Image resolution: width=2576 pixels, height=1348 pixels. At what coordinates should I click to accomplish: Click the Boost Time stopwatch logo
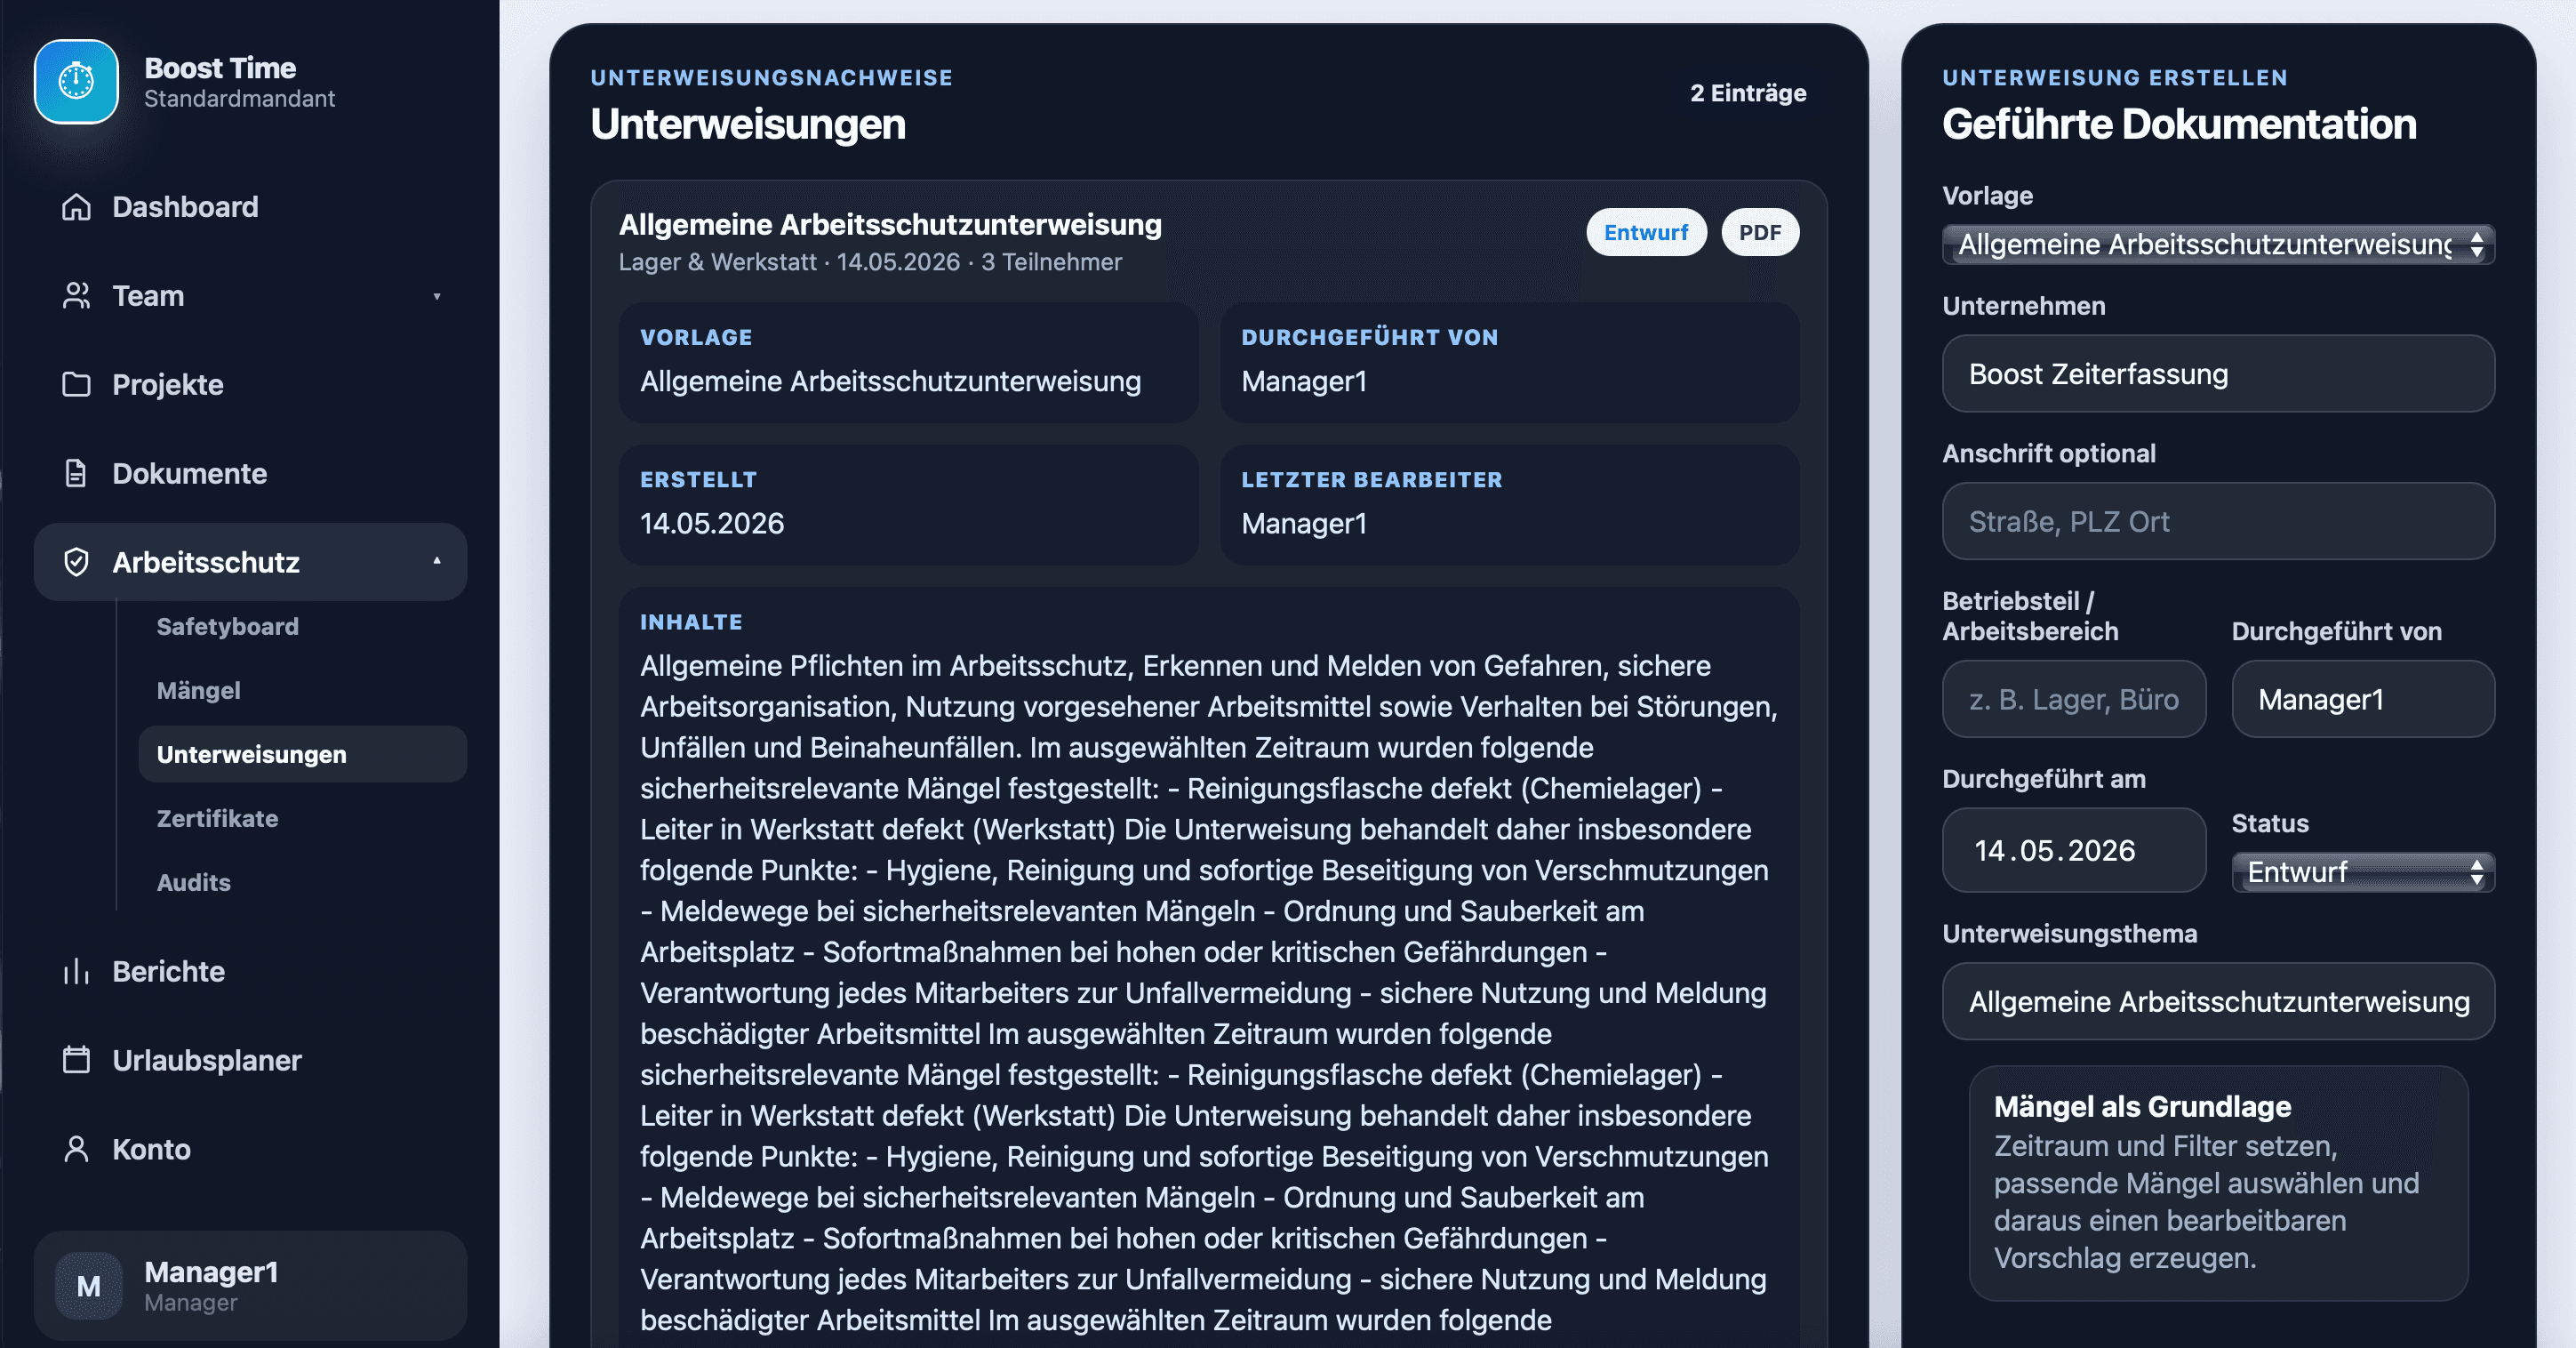(x=76, y=82)
